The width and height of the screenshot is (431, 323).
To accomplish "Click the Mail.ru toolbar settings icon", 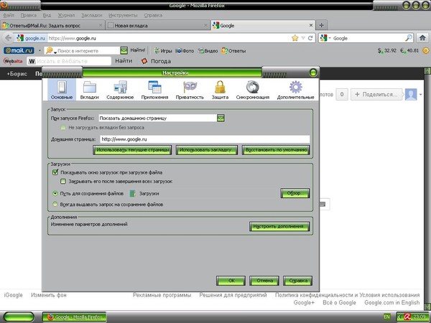I will pos(426,50).
